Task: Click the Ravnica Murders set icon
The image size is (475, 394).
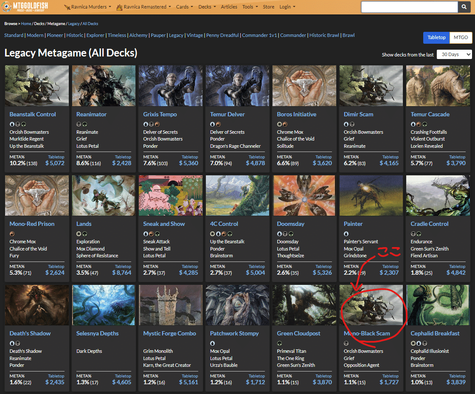Action: (67, 7)
